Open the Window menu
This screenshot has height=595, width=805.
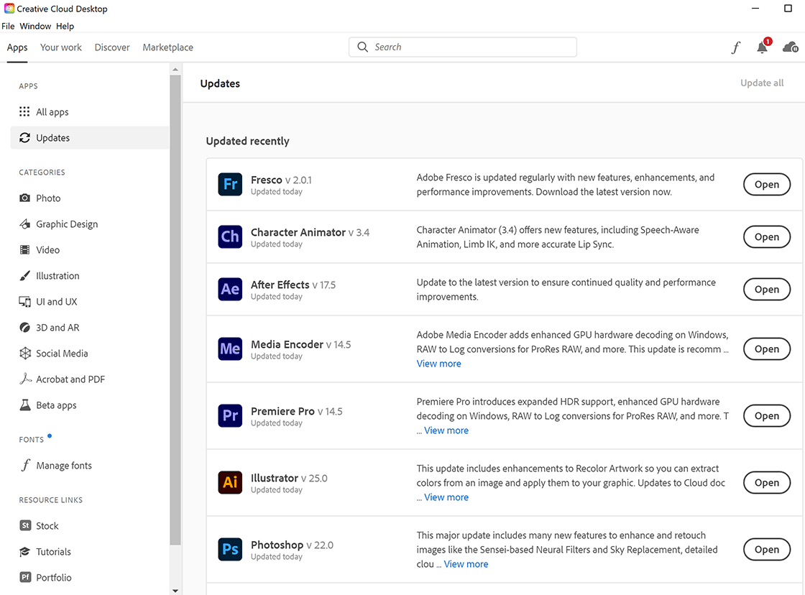[x=35, y=26]
